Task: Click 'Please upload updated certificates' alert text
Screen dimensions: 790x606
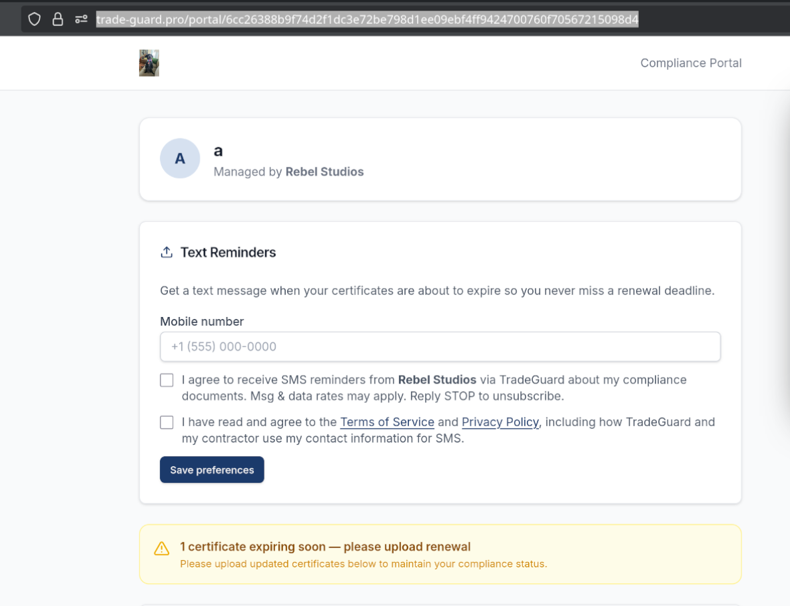Action: 364,563
